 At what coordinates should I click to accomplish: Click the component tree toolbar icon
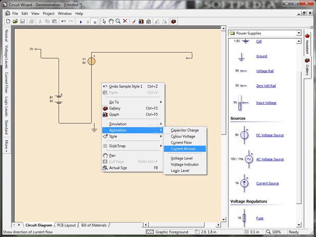pyautogui.click(x=148, y=21)
